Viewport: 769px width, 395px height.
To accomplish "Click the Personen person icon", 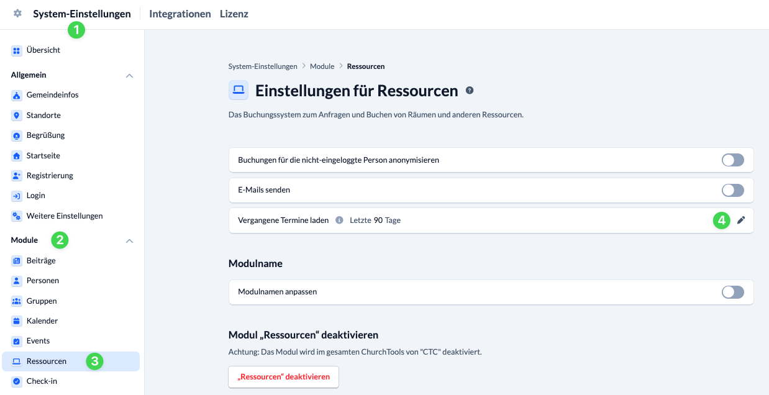I will coord(17,281).
